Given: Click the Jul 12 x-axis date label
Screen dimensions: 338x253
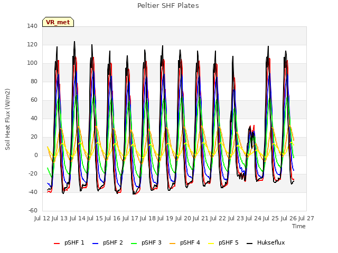Looking at the screenshot, I should 42,218.
